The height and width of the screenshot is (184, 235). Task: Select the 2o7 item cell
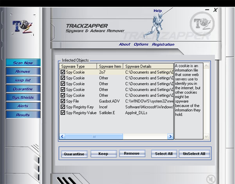point(102,72)
